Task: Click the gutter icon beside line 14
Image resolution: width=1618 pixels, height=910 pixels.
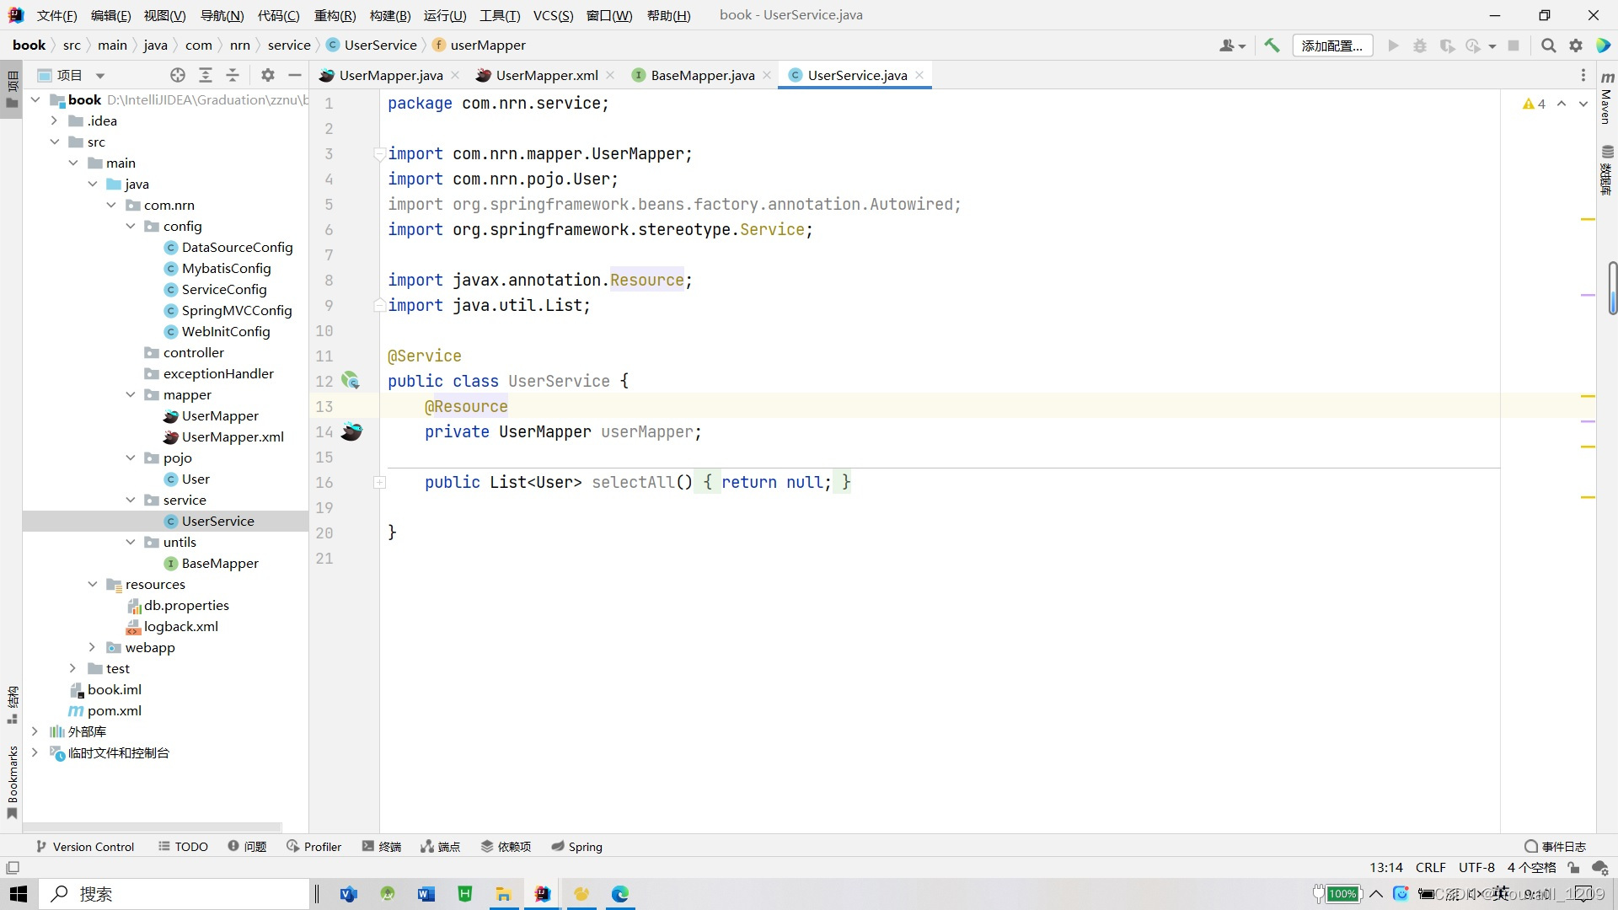Action: [x=351, y=431]
